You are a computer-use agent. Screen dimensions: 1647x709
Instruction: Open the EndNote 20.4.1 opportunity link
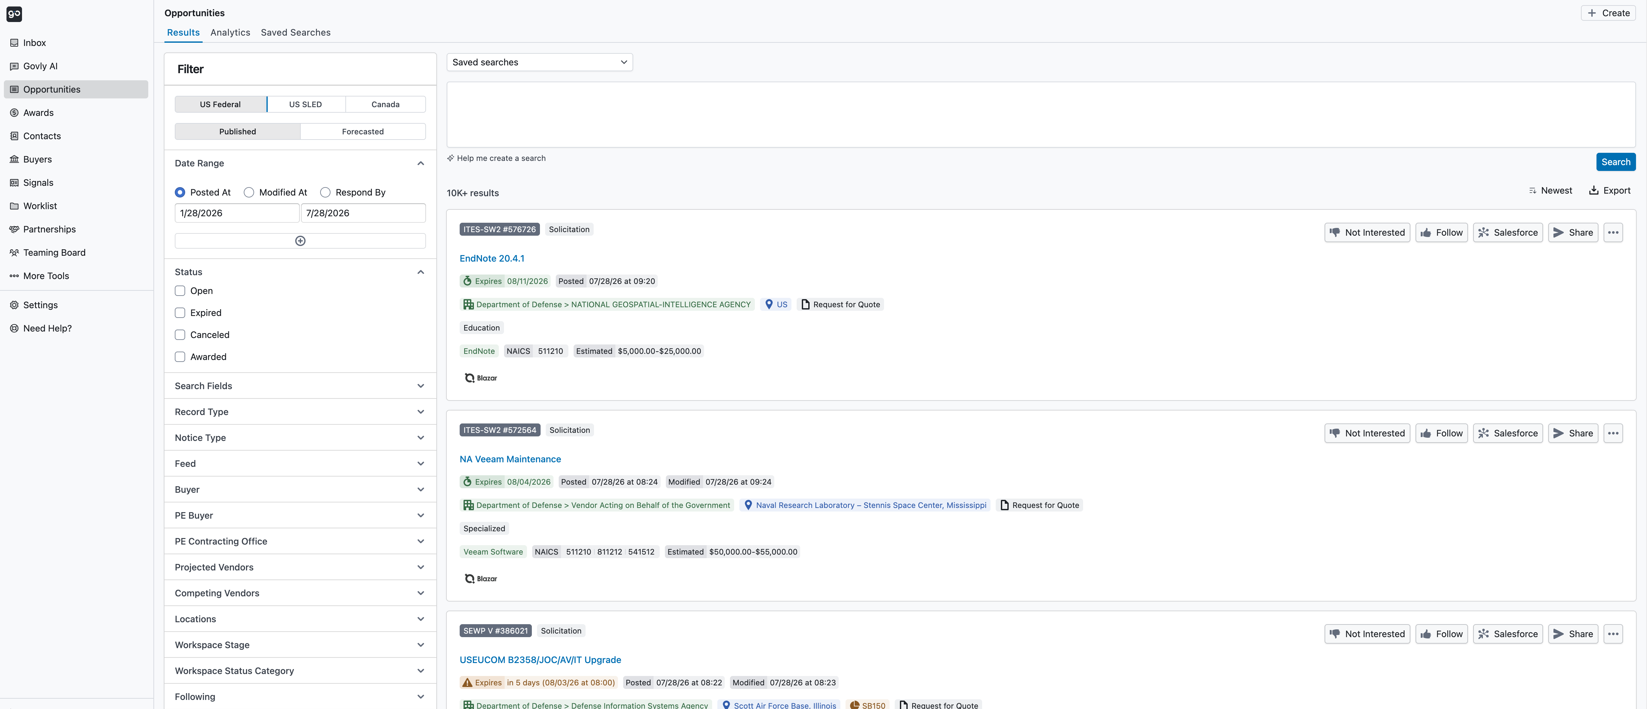tap(492, 258)
